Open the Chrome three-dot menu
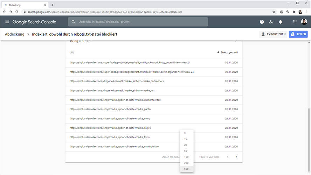 point(307,12)
